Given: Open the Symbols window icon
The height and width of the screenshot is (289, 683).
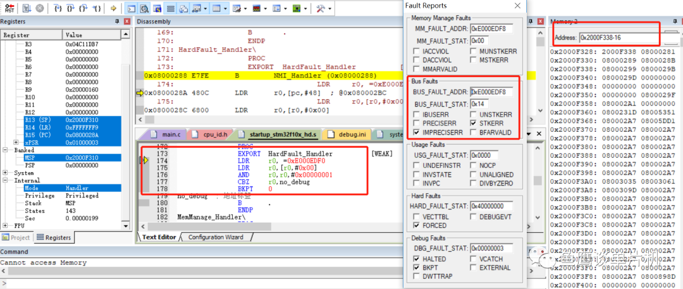Looking at the screenshot, I should click(x=157, y=8).
